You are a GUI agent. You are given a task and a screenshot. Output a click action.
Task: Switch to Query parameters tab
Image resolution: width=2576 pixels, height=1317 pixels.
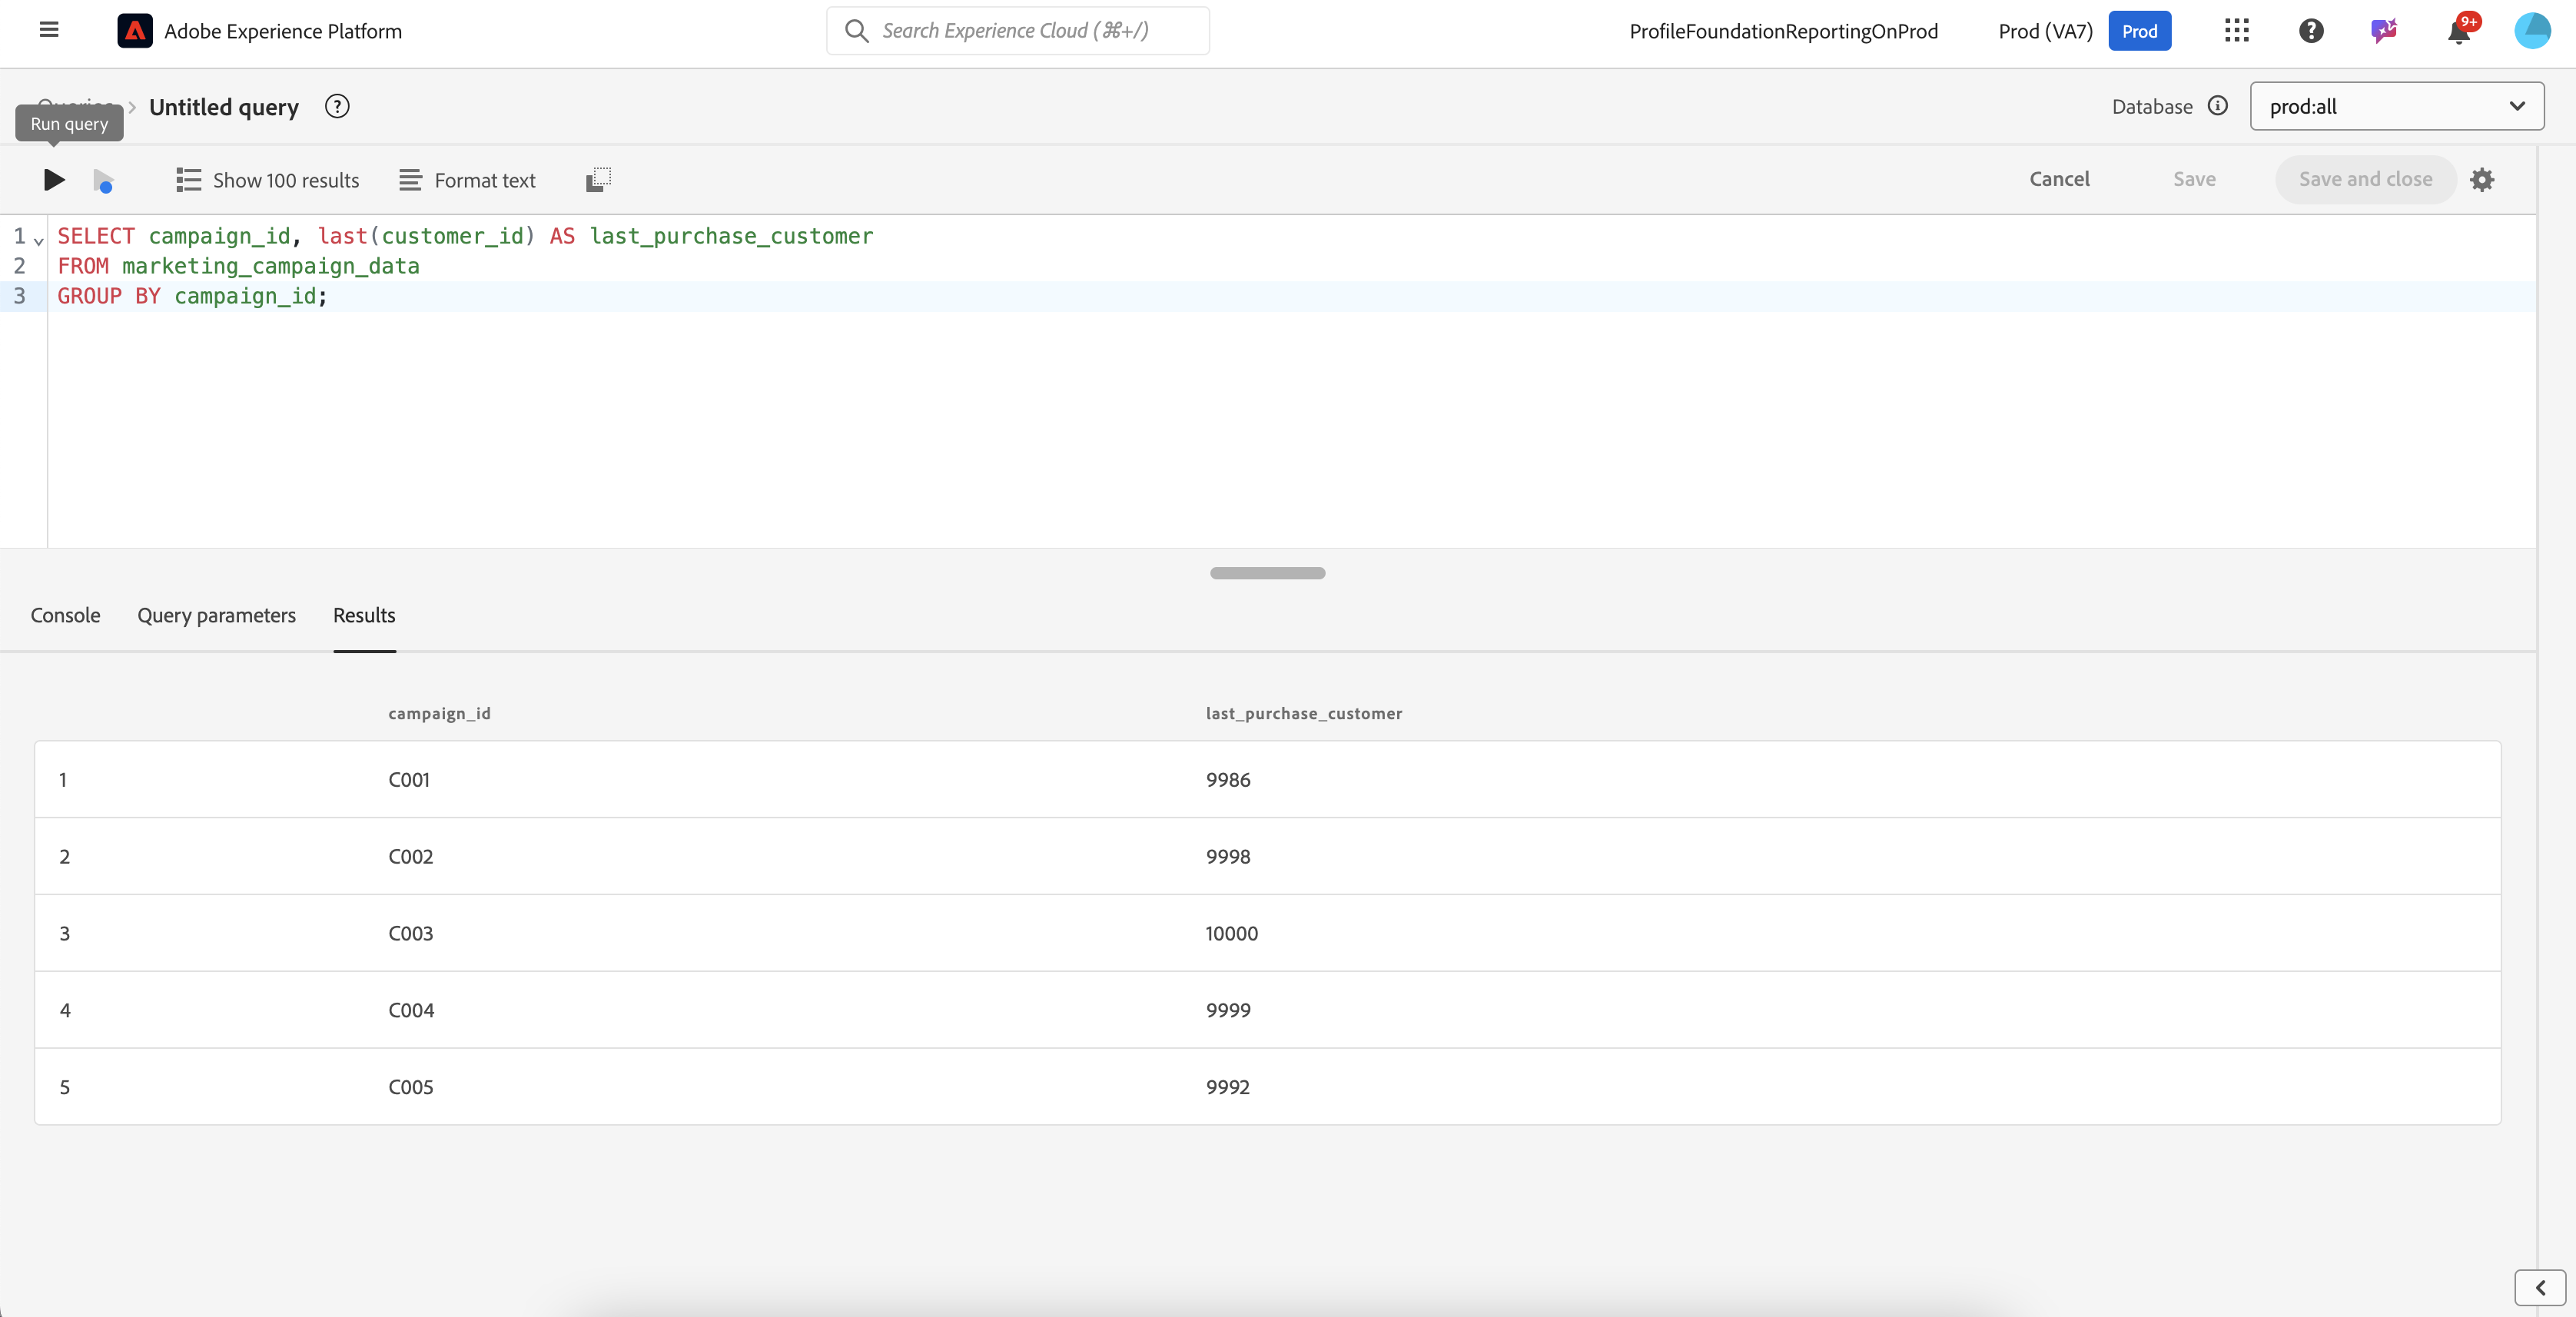(x=216, y=615)
